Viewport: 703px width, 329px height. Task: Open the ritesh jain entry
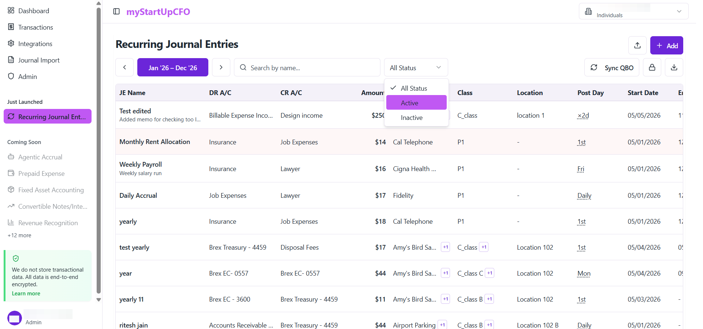click(134, 325)
